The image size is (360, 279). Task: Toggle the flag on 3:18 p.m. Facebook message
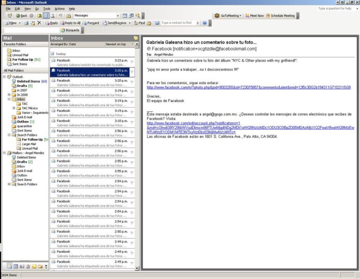pyautogui.click(x=132, y=122)
